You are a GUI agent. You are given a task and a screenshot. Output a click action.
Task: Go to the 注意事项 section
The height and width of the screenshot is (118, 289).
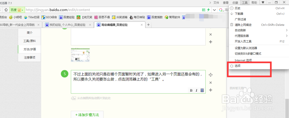pyautogui.click(x=29, y=58)
